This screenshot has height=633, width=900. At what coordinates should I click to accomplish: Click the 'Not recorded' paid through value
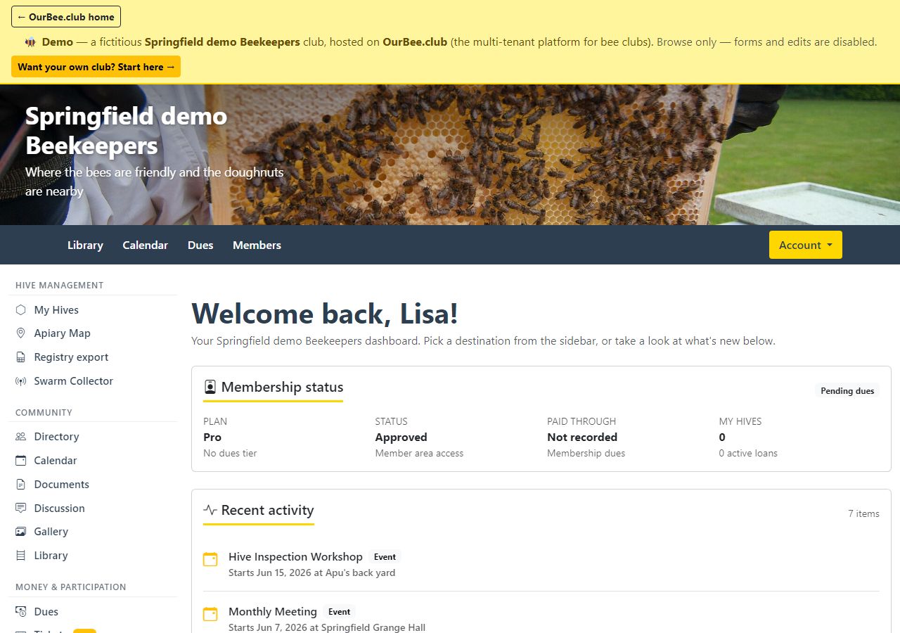tap(582, 437)
